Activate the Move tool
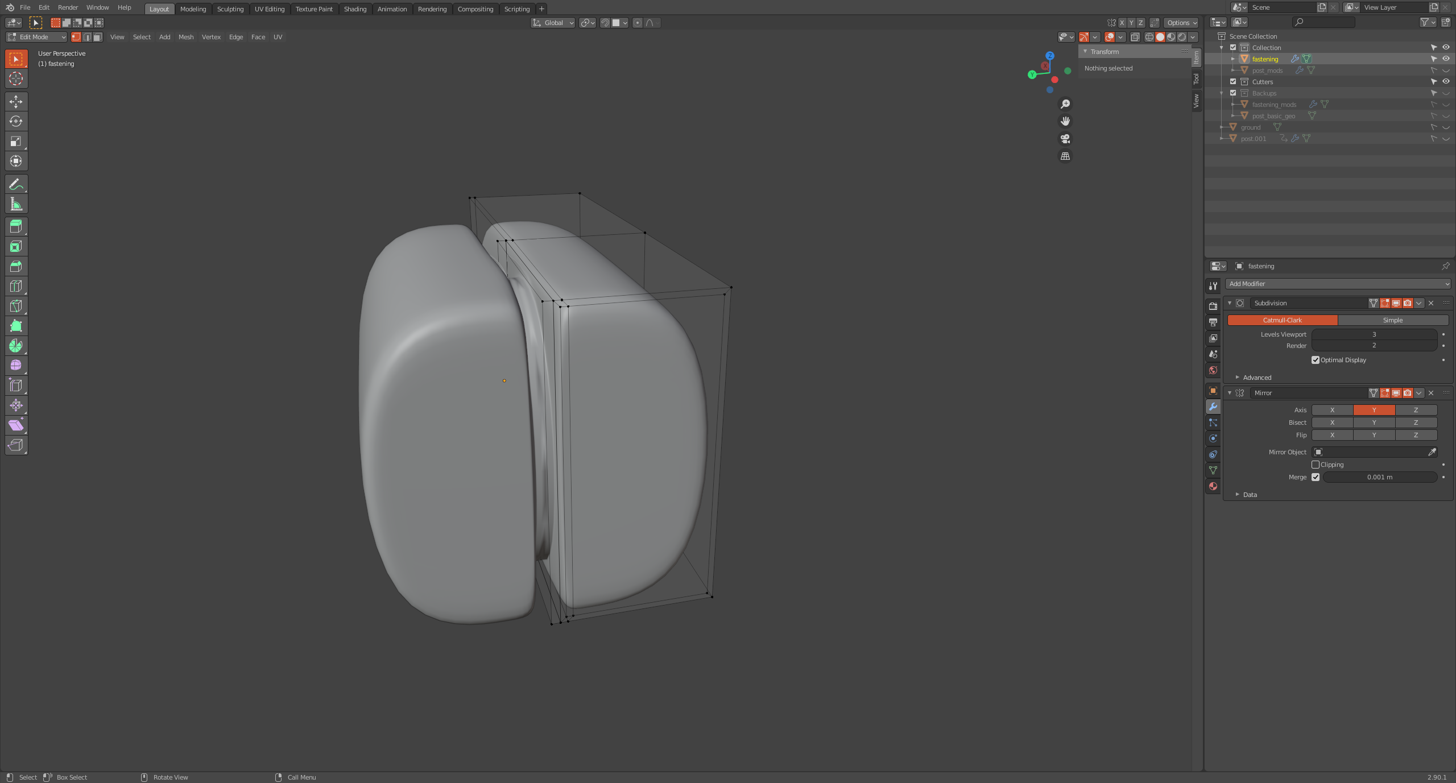 16,101
